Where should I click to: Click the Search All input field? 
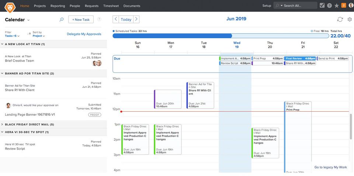(299, 6)
